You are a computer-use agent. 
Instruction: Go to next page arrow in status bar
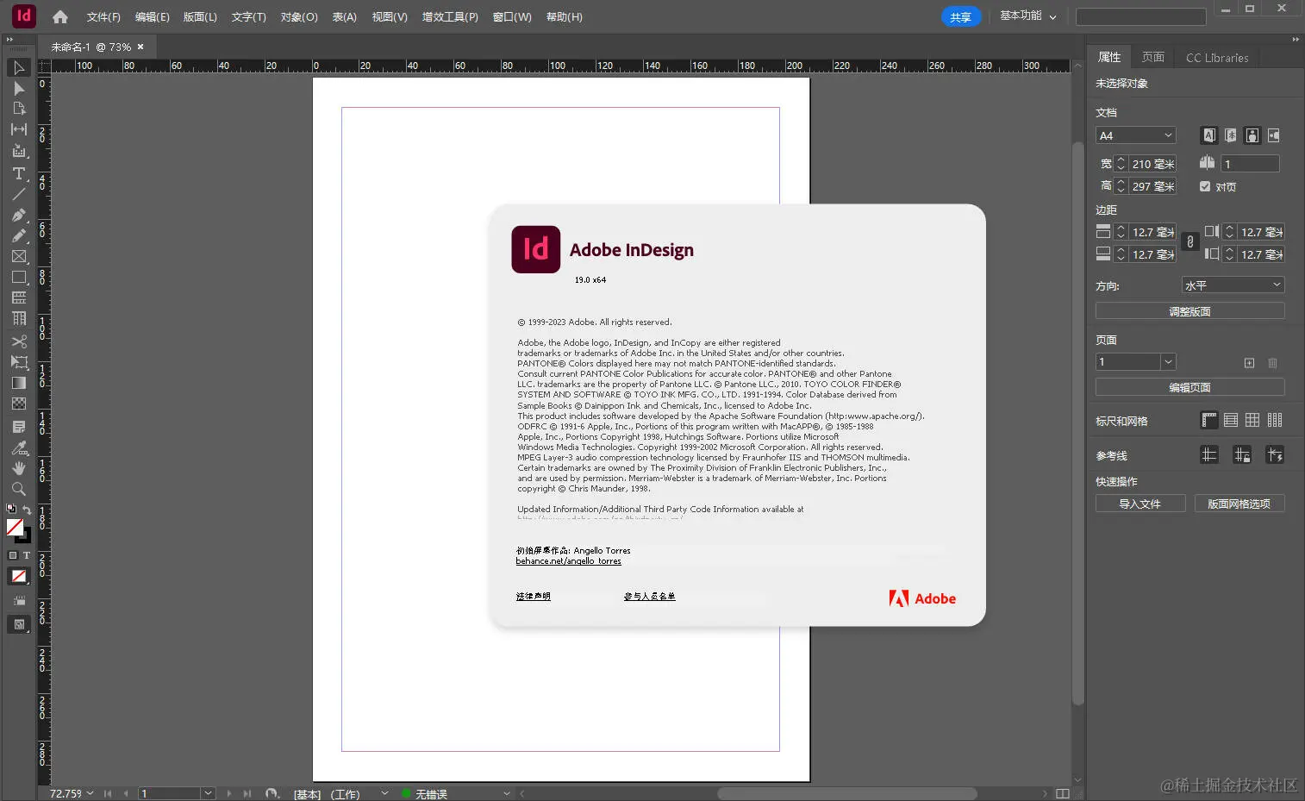pos(228,793)
